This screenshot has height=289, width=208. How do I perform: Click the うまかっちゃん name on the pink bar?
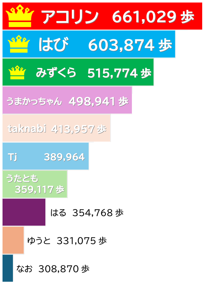point(34,101)
